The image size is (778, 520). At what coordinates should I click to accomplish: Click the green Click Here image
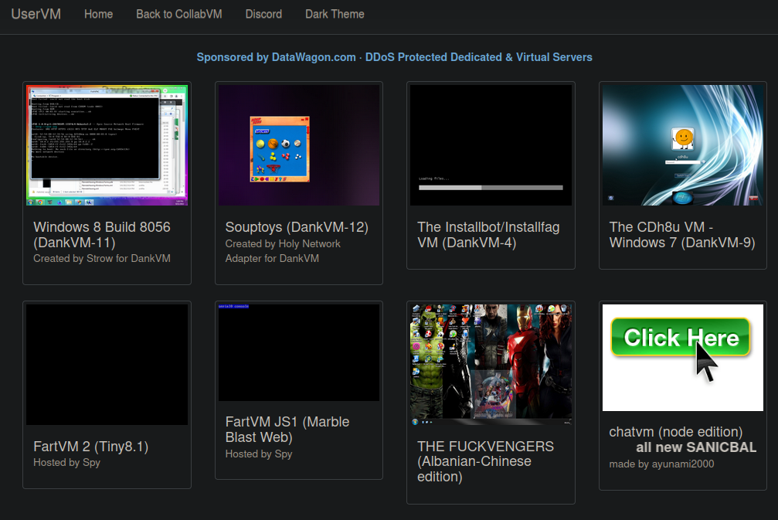(x=682, y=357)
